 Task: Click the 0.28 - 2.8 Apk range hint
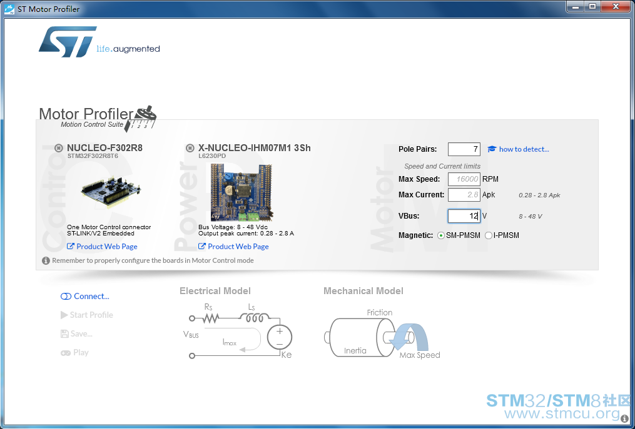click(539, 195)
